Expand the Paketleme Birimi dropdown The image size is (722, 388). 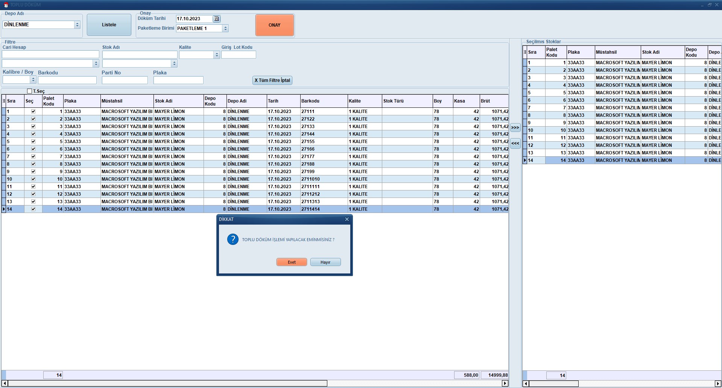coord(225,29)
